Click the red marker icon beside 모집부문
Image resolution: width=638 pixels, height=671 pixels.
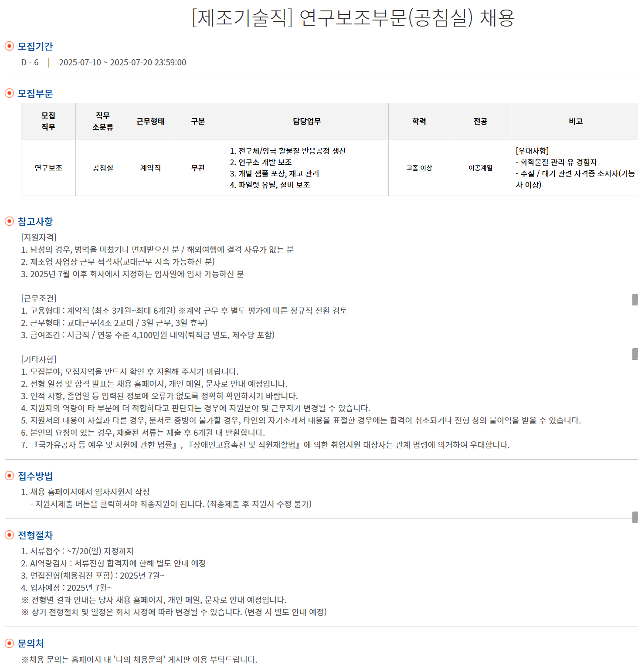coord(8,92)
